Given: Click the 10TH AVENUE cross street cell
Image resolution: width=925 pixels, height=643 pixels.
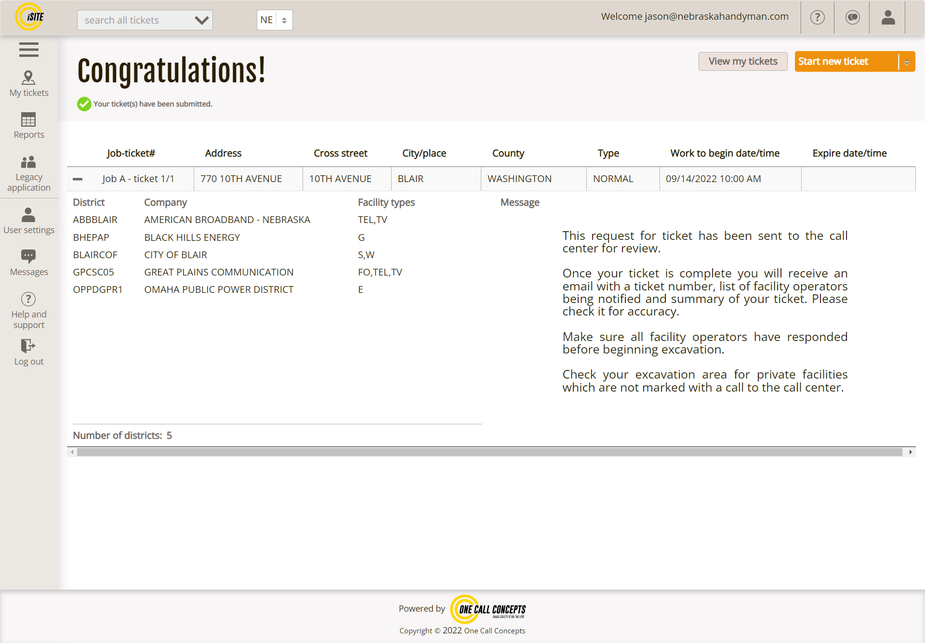Looking at the screenshot, I should point(347,179).
